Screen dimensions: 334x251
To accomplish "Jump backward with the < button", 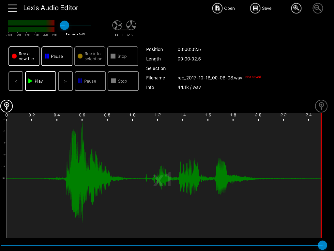I will coord(16,81).
